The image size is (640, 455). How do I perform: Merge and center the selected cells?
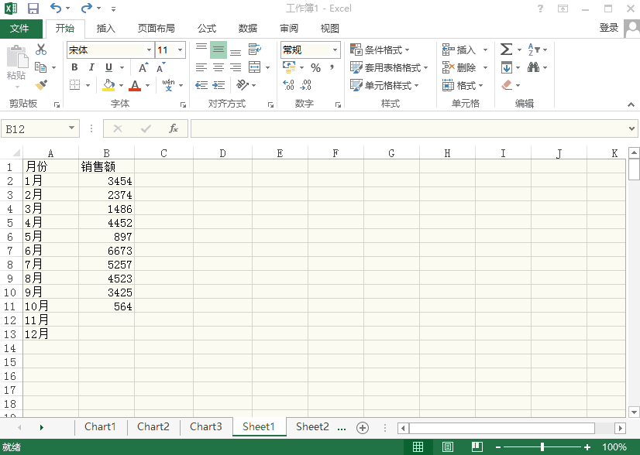point(255,67)
